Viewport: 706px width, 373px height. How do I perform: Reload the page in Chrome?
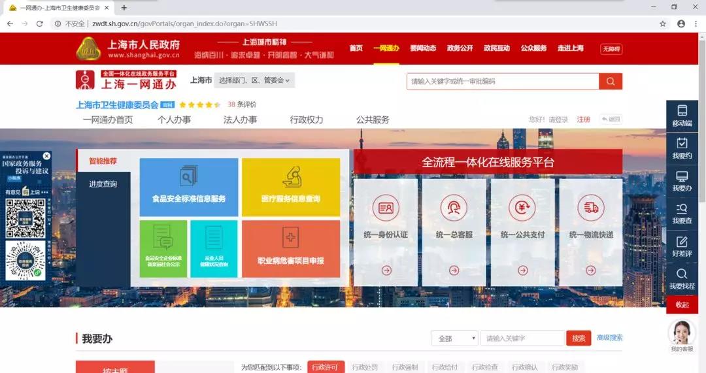coord(40,24)
